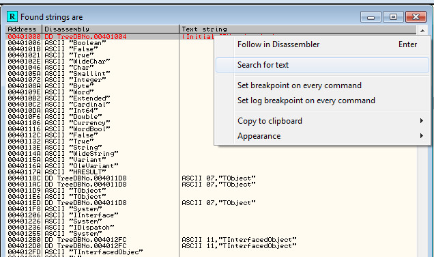The width and height of the screenshot is (434, 257).
Task: Select DD TreeDBNo.004011D8 row at 004011ED
Action: pos(211,203)
